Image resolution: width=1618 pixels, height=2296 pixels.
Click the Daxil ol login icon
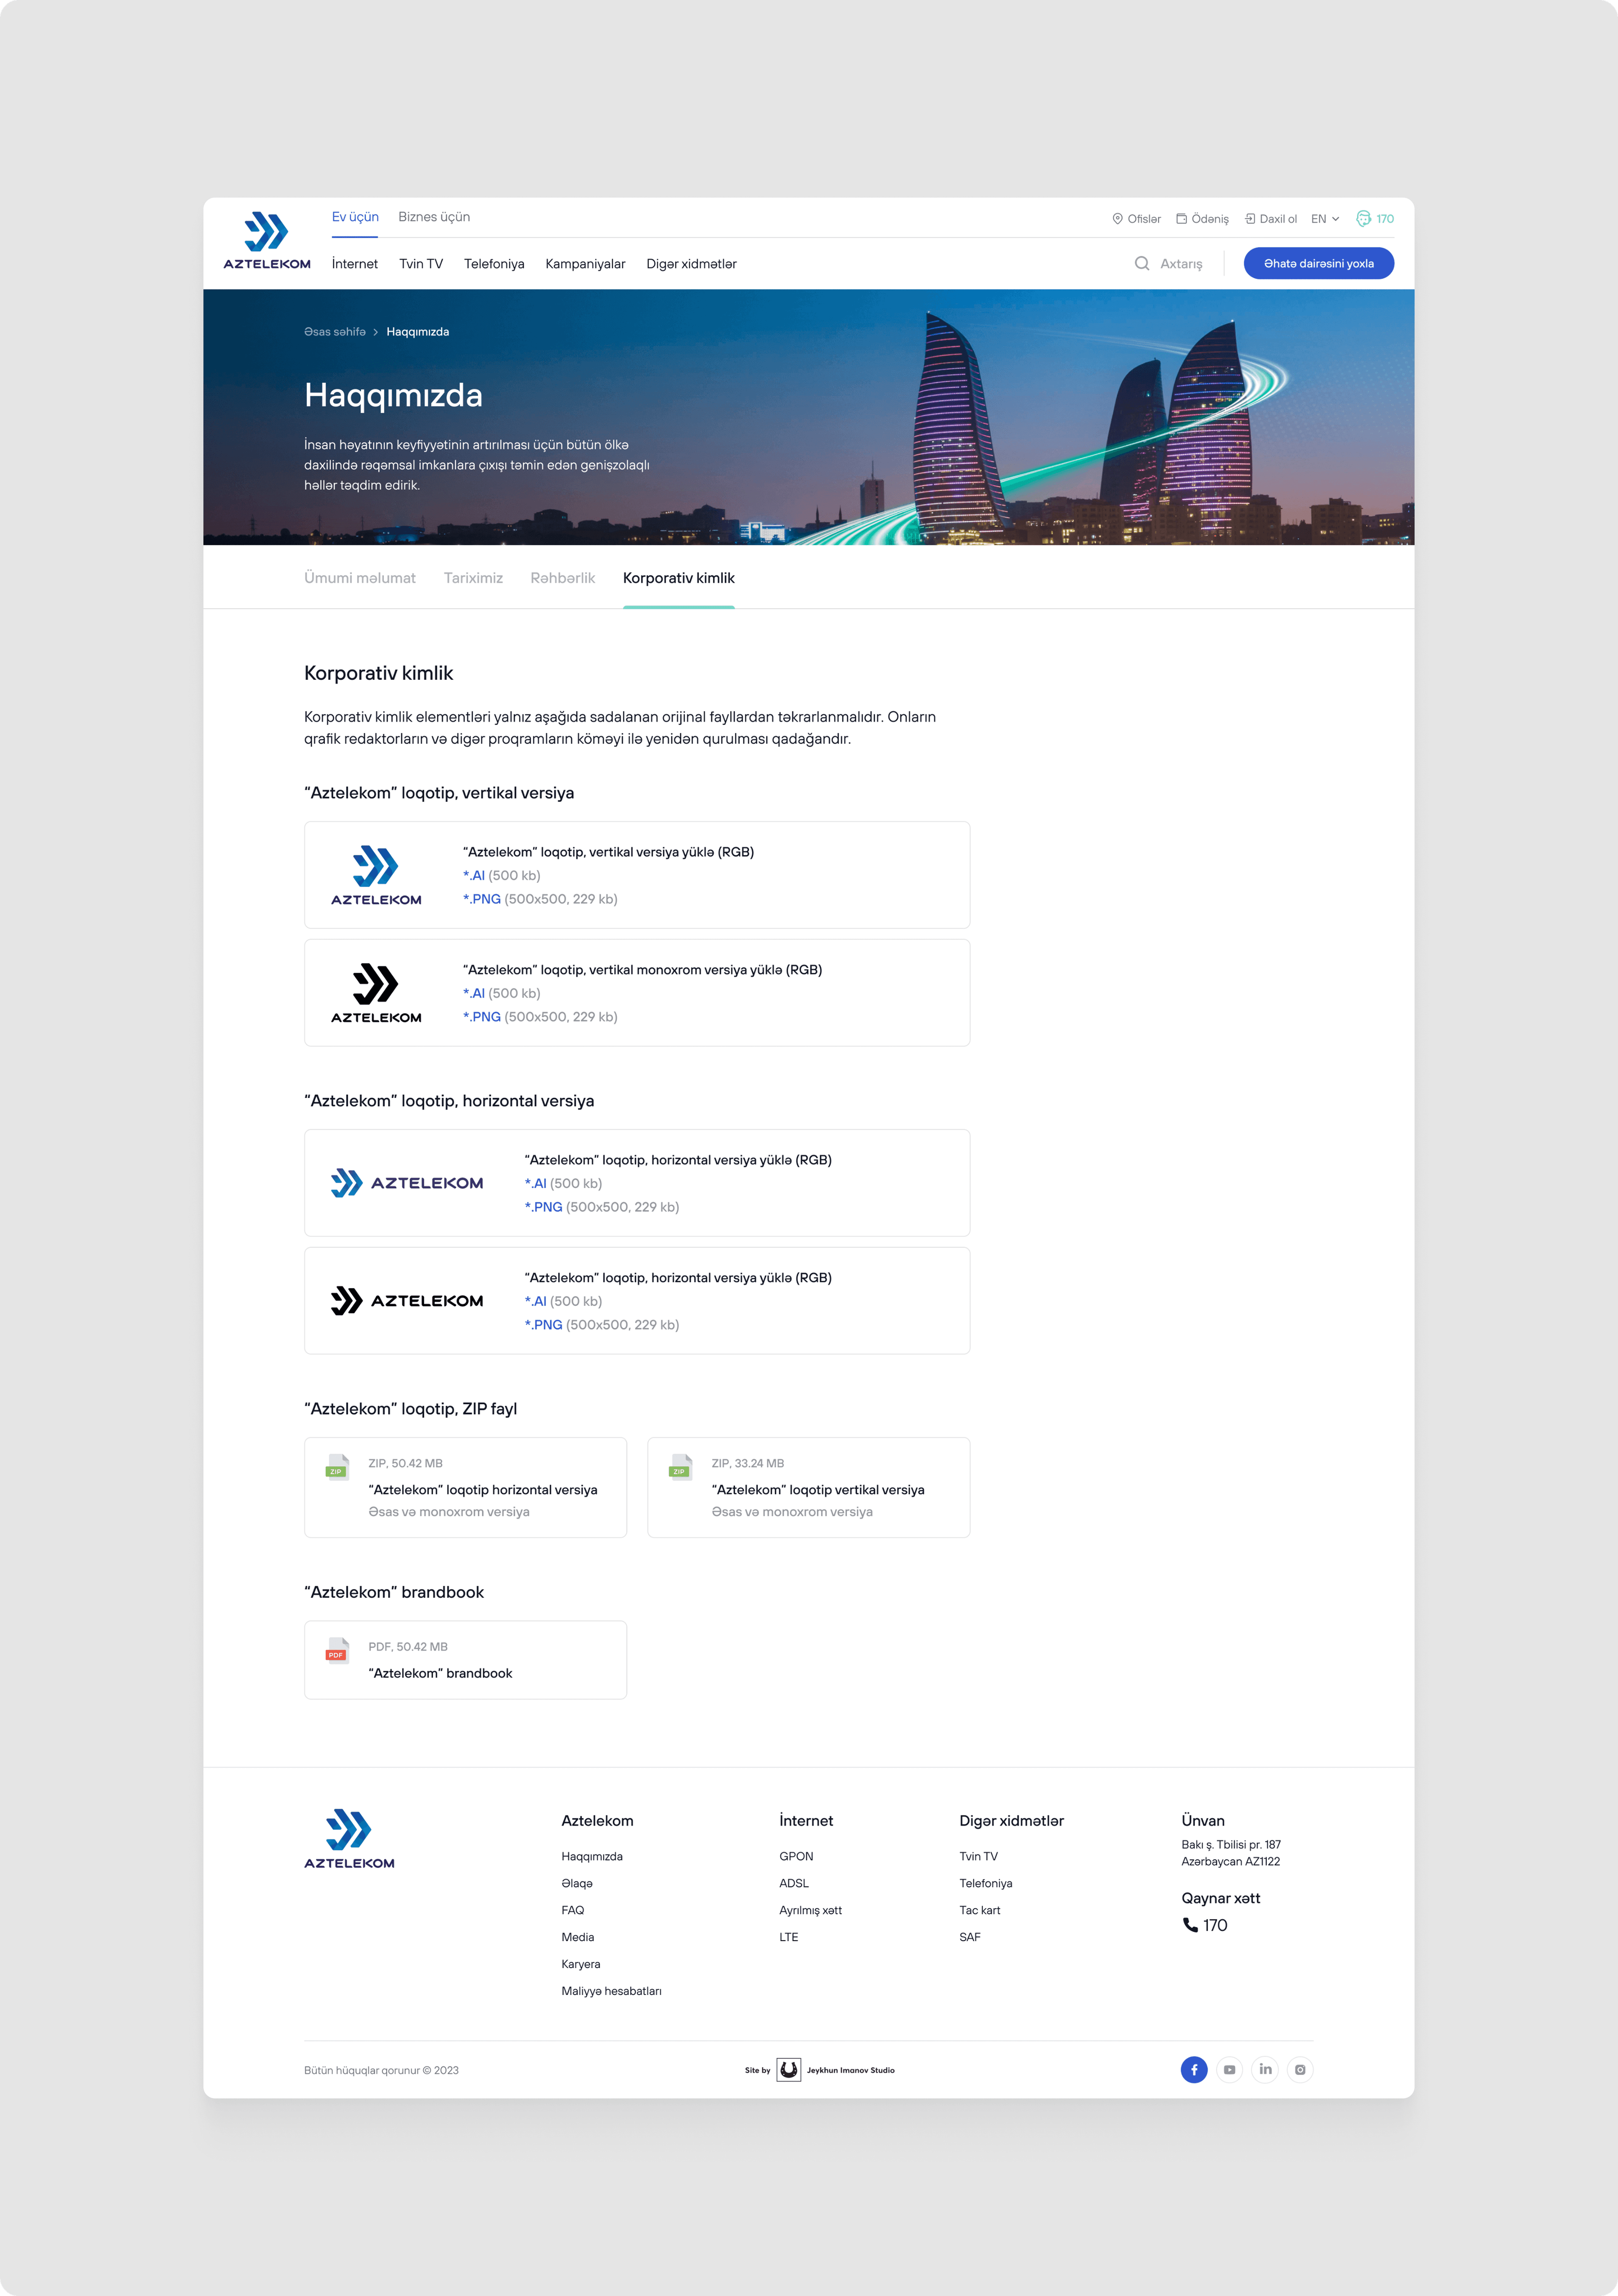(1250, 219)
